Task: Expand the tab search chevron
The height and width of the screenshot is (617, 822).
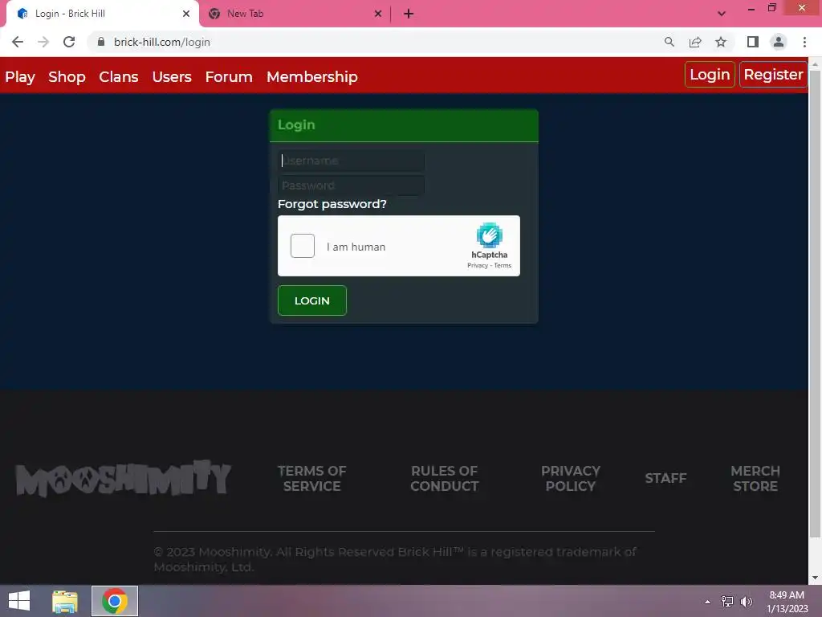Action: (x=722, y=14)
